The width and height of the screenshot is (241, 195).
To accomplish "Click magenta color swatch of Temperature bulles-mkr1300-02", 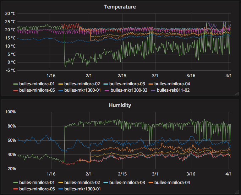I will [x=107, y=91].
